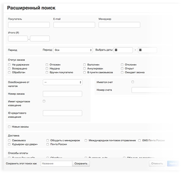184x175 pixels.
Task: Expand the «Освобождение от налогов» dropdown
Action: click(63, 82)
